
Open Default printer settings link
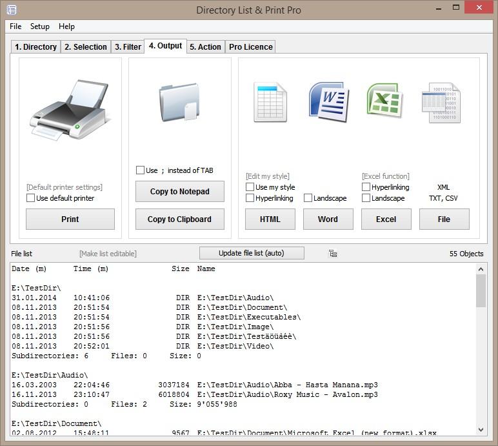click(65, 187)
